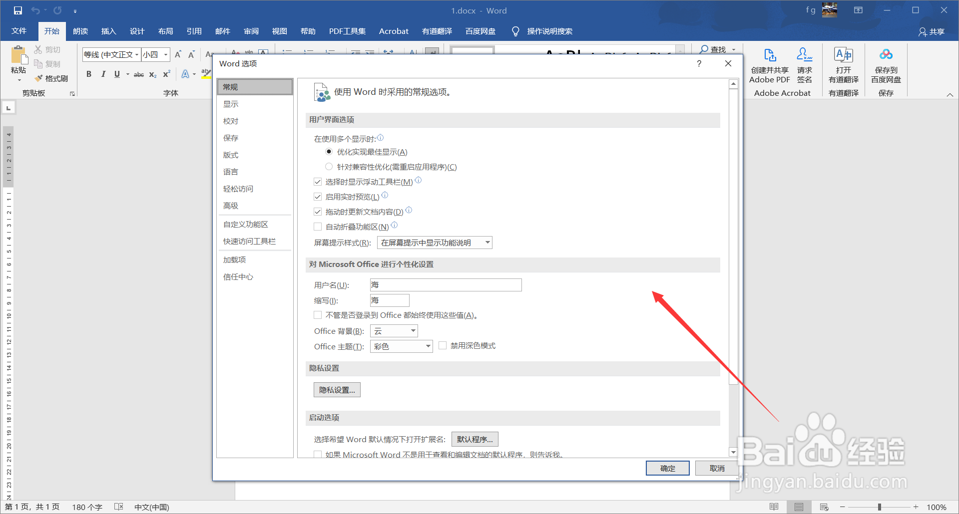Click the increase font size icon

click(178, 54)
